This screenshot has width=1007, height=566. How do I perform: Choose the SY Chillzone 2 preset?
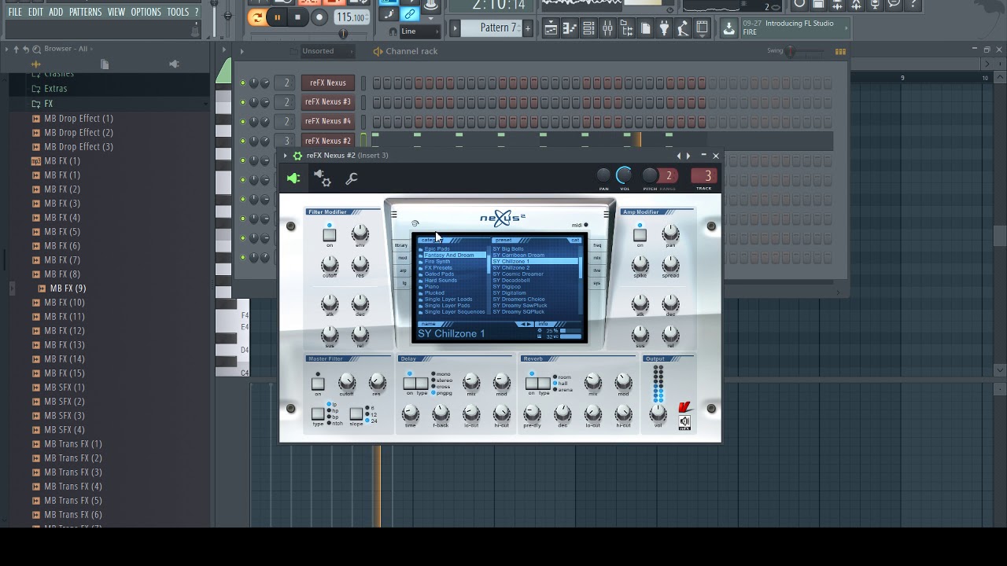tap(511, 268)
